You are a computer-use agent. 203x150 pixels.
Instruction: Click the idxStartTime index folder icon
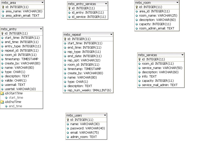(x=2, y=93)
